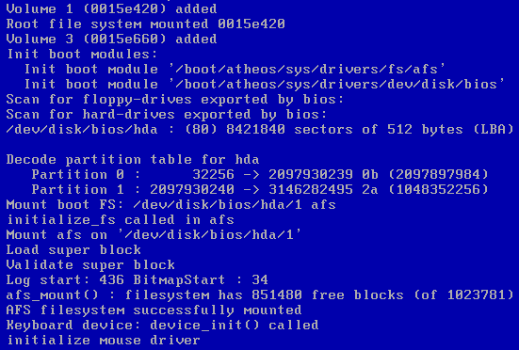Click the Partition 1 entry row
Image resolution: width=519 pixels, height=350 pixels.
260,190
